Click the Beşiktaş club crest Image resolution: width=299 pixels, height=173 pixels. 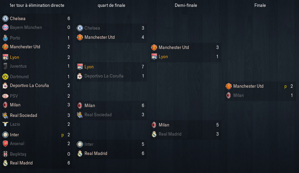pos(5,154)
